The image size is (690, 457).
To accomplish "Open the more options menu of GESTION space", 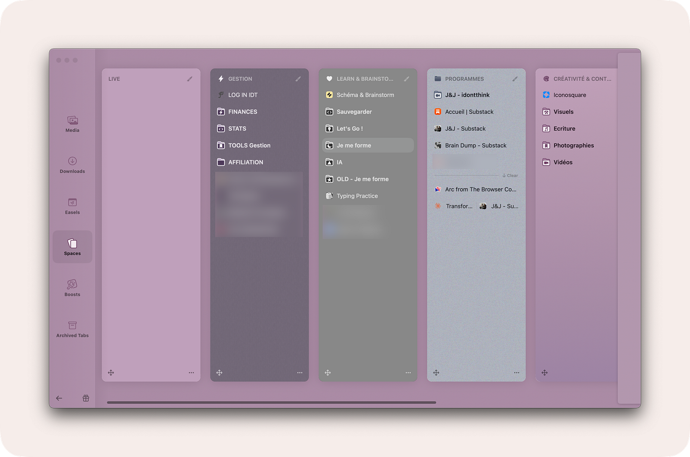I will pos(300,373).
